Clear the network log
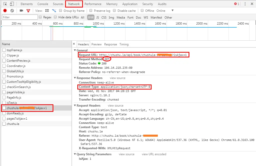The width and height of the screenshot is (256, 166). tap(12, 11)
